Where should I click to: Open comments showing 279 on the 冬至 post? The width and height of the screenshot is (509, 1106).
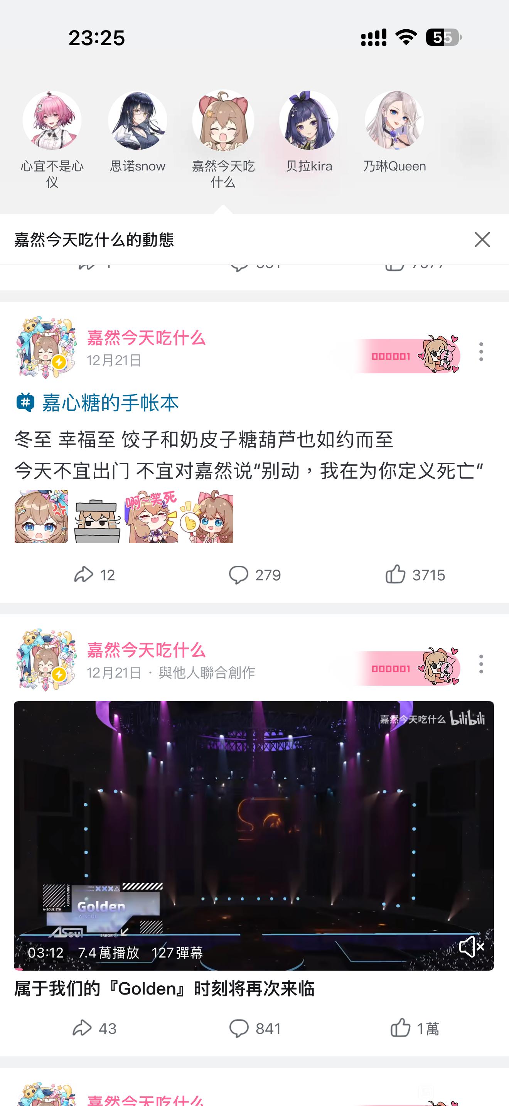coord(254,575)
